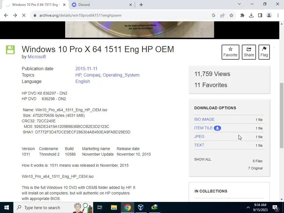Click the 11 Favorites text

[x=211, y=85]
